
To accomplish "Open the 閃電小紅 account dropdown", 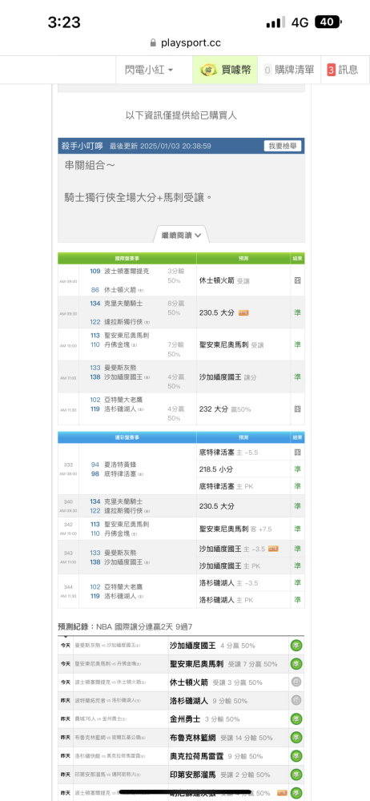I will [149, 70].
